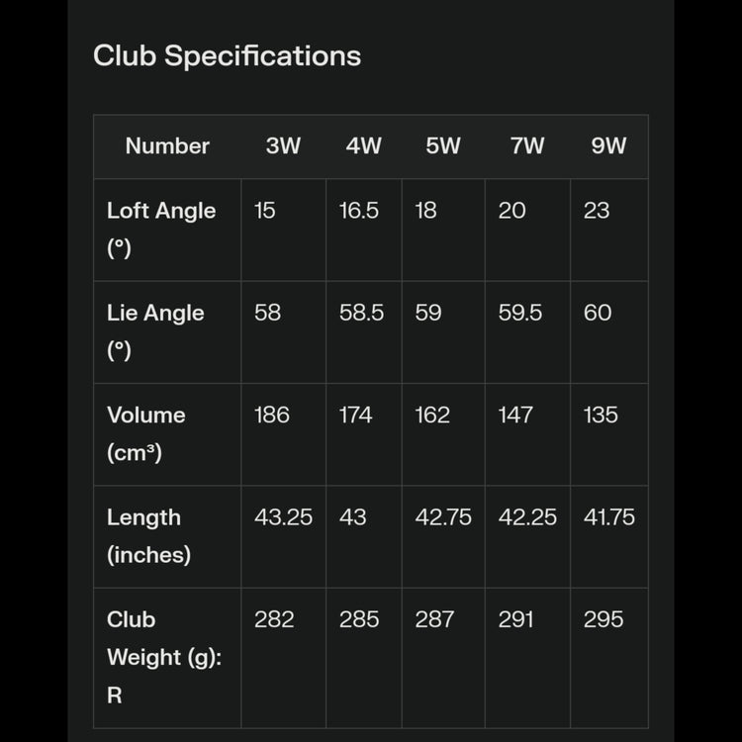Click the Volume (cm³) row label

coord(146,433)
